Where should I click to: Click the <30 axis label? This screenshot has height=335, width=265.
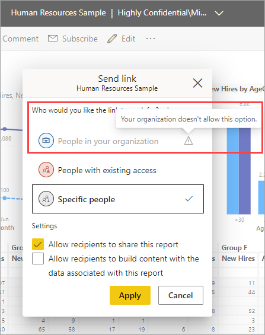[240, 220]
